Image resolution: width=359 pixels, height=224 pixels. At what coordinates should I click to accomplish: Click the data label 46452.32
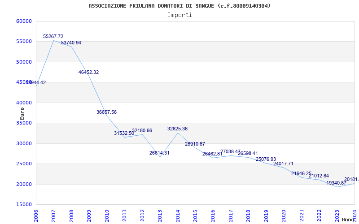pyautogui.click(x=88, y=72)
